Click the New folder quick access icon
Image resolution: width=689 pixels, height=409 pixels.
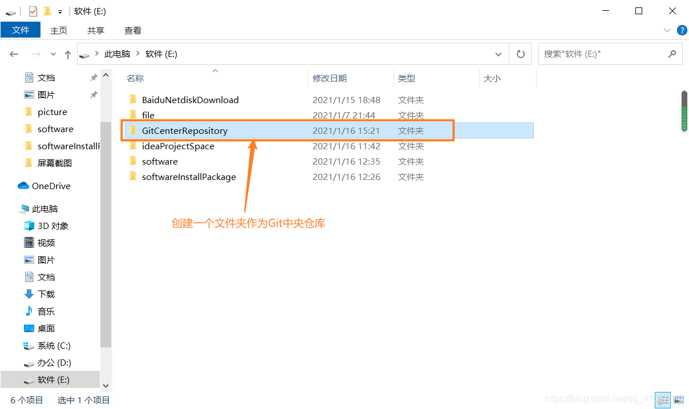47,11
